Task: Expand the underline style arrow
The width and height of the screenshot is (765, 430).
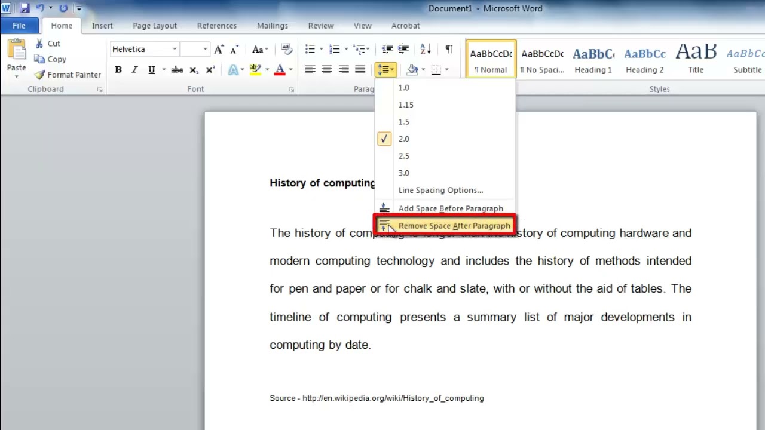Action: [163, 70]
